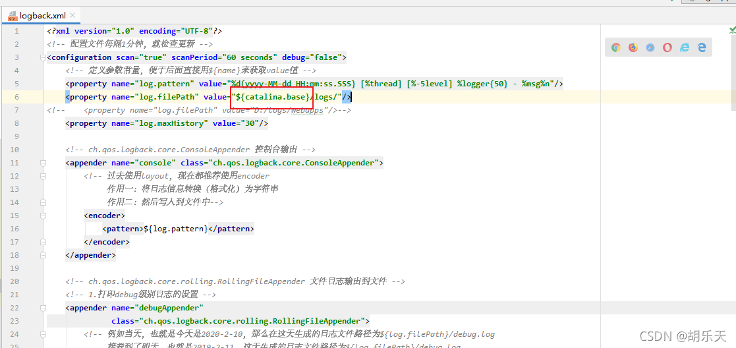The image size is (736, 348).
Task: Click scanPeriod="60 seconds" attribute
Action: pos(225,57)
